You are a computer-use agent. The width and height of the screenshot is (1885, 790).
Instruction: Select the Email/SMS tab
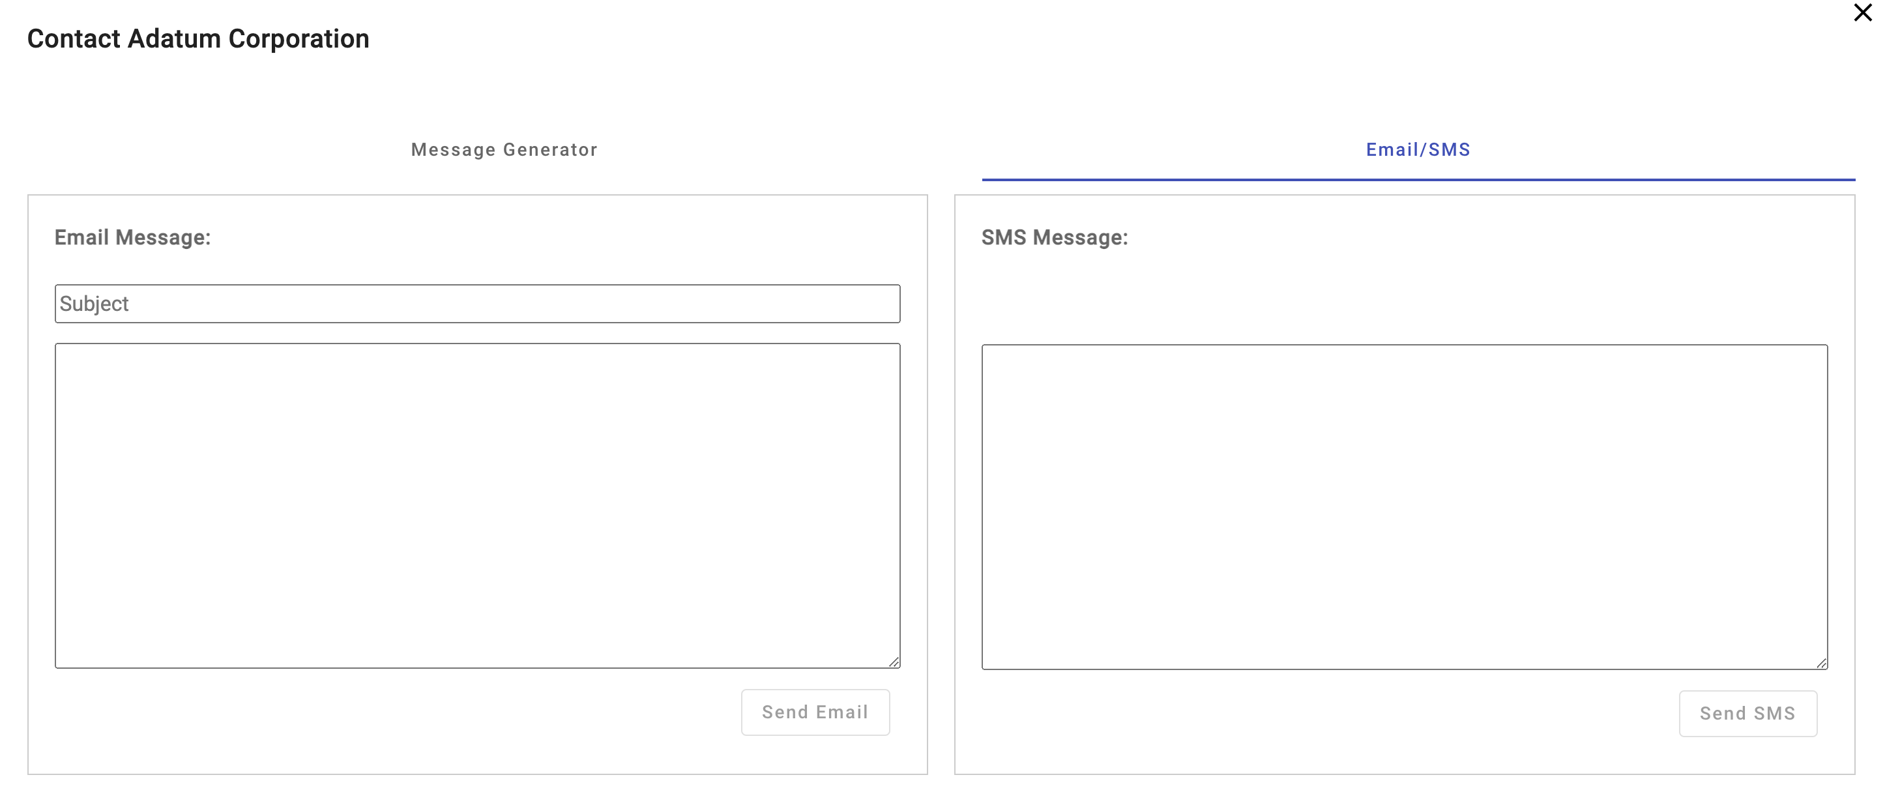1418,149
